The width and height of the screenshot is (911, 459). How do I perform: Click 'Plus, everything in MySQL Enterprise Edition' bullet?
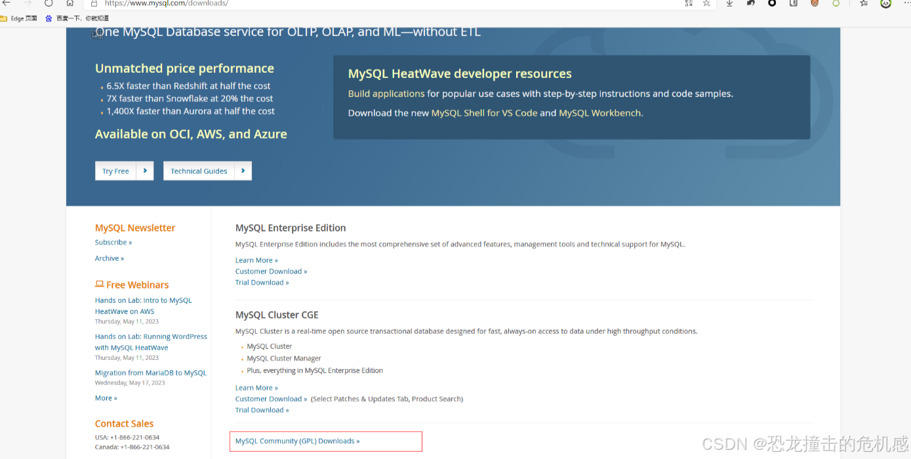315,370
